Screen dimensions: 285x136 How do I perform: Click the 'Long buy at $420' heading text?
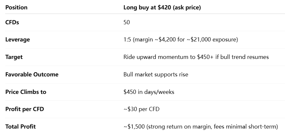[148, 7]
